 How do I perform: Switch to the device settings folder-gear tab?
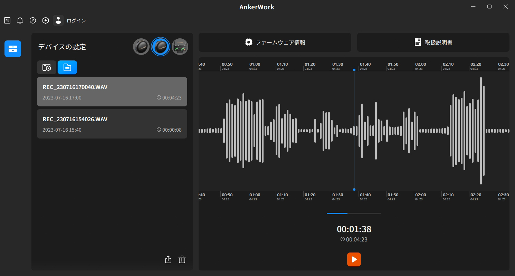[47, 67]
